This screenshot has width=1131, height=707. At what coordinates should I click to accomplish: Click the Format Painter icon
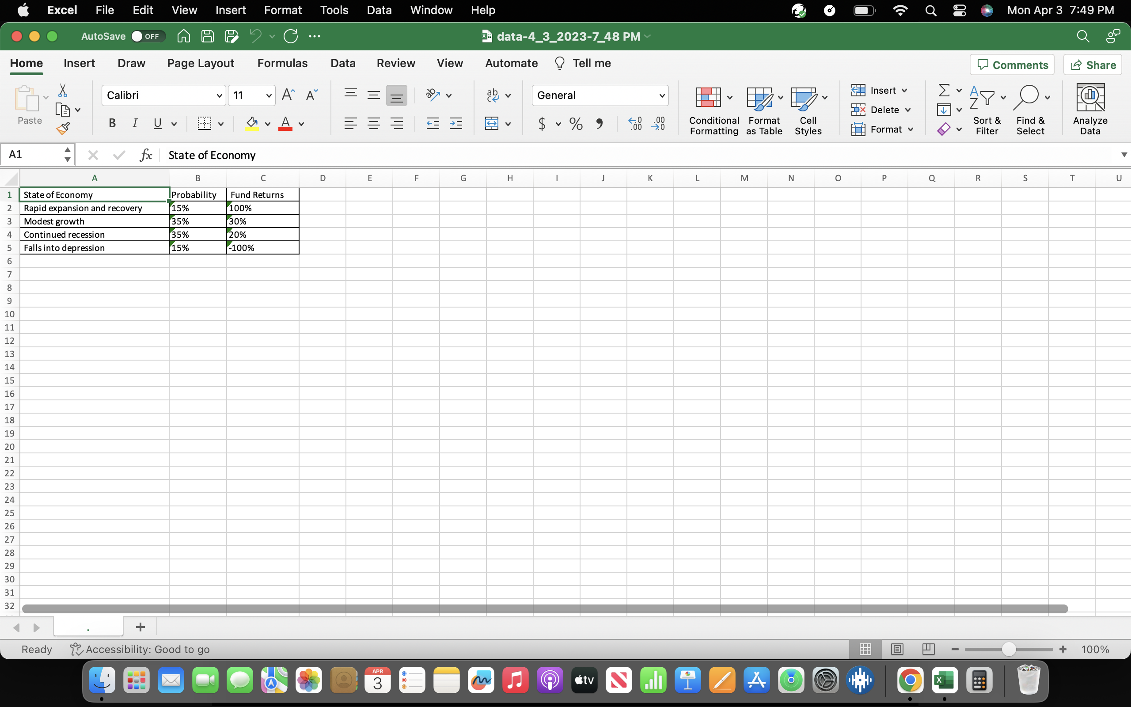tap(63, 128)
